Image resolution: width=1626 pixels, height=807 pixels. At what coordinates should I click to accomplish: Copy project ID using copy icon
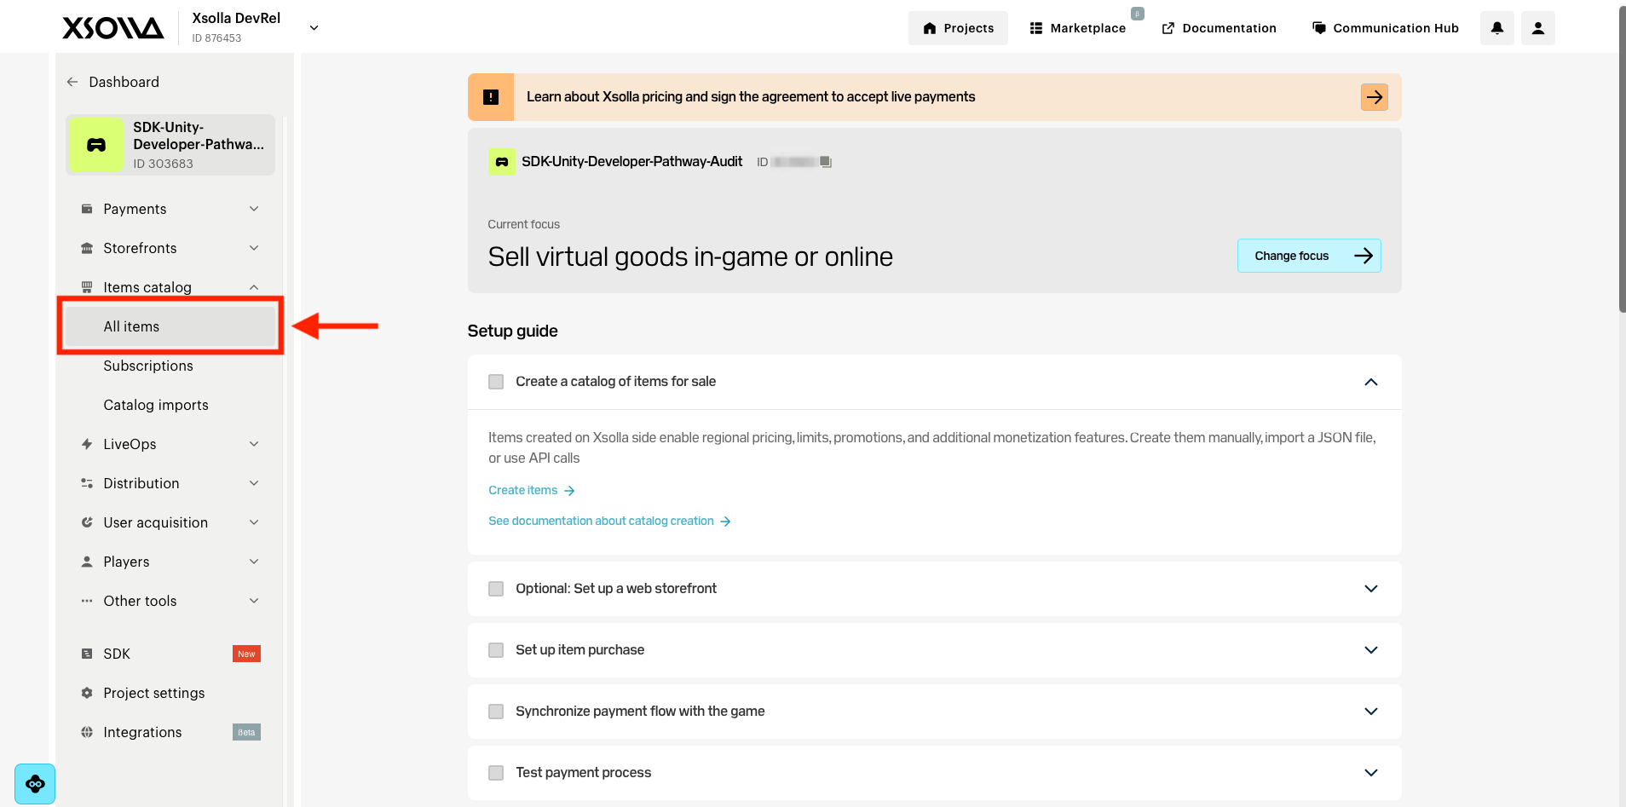[825, 162]
